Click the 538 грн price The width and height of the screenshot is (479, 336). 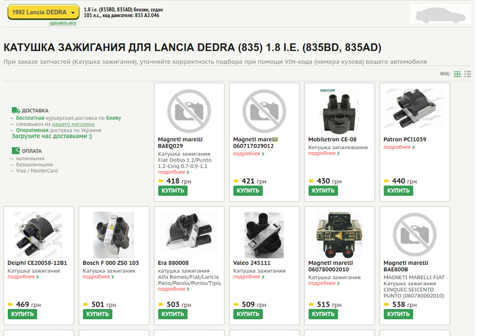point(404,304)
